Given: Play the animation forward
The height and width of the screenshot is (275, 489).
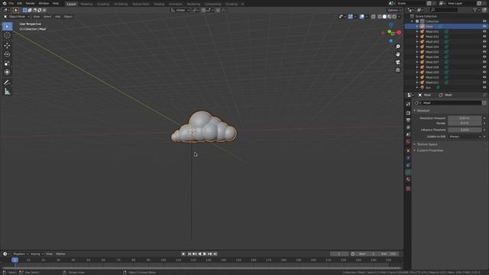Looking at the screenshot, I should [x=205, y=254].
